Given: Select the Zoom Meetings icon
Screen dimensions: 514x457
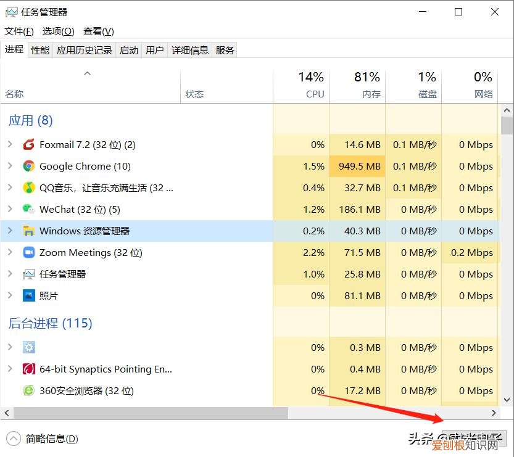Looking at the screenshot, I should pyautogui.click(x=28, y=253).
